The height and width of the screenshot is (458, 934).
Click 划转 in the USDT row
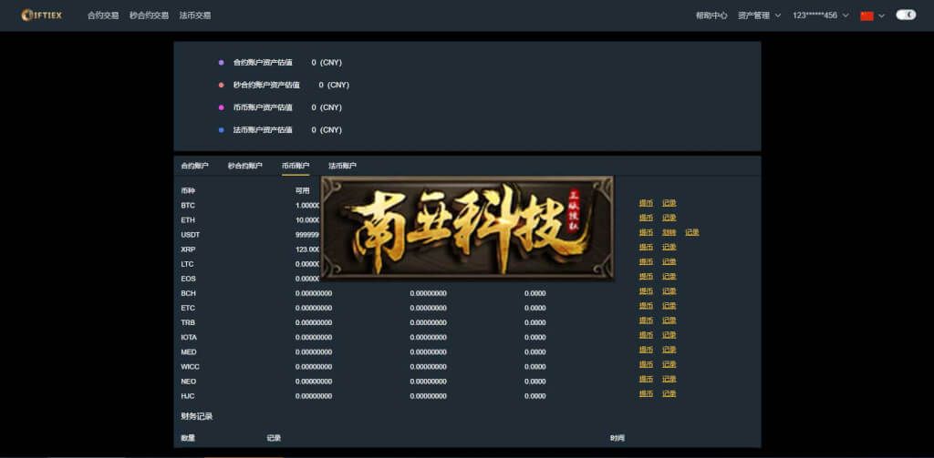click(669, 232)
